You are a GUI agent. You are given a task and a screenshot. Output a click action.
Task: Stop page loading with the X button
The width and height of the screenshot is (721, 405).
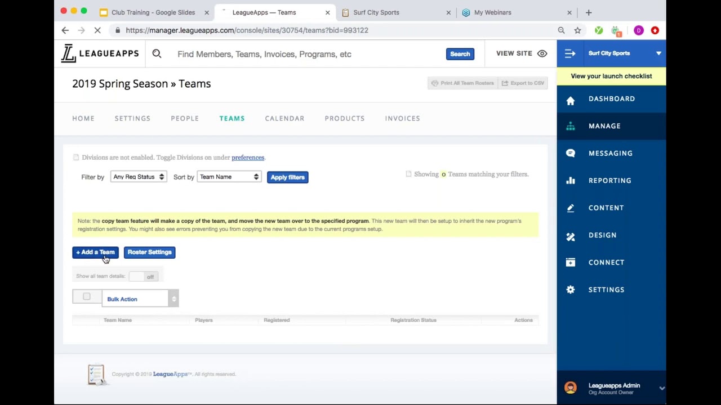point(97,30)
